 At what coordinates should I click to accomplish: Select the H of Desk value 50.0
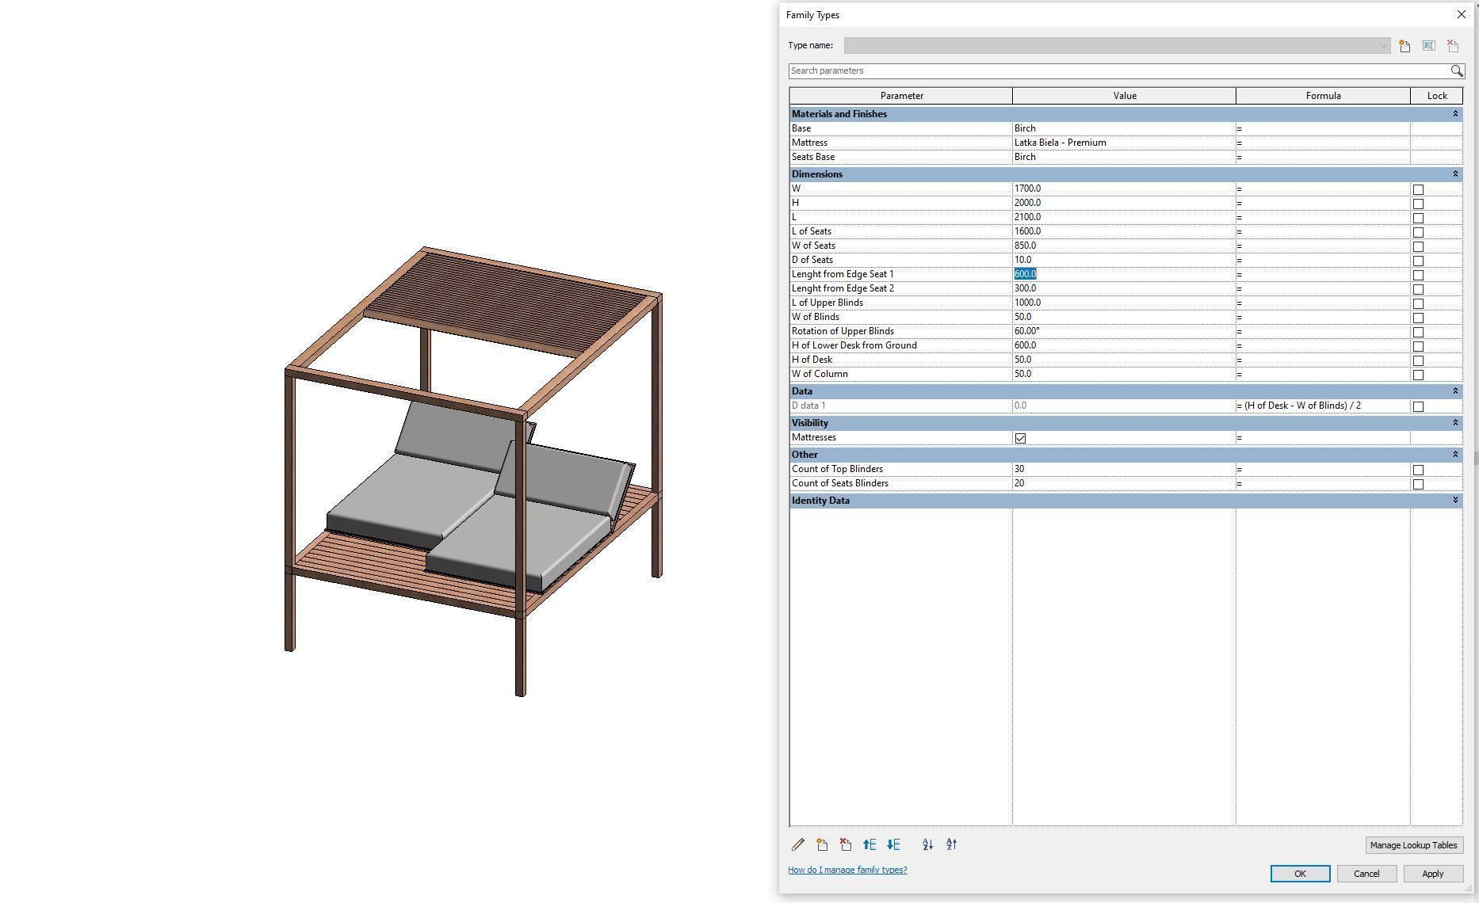(x=1124, y=360)
